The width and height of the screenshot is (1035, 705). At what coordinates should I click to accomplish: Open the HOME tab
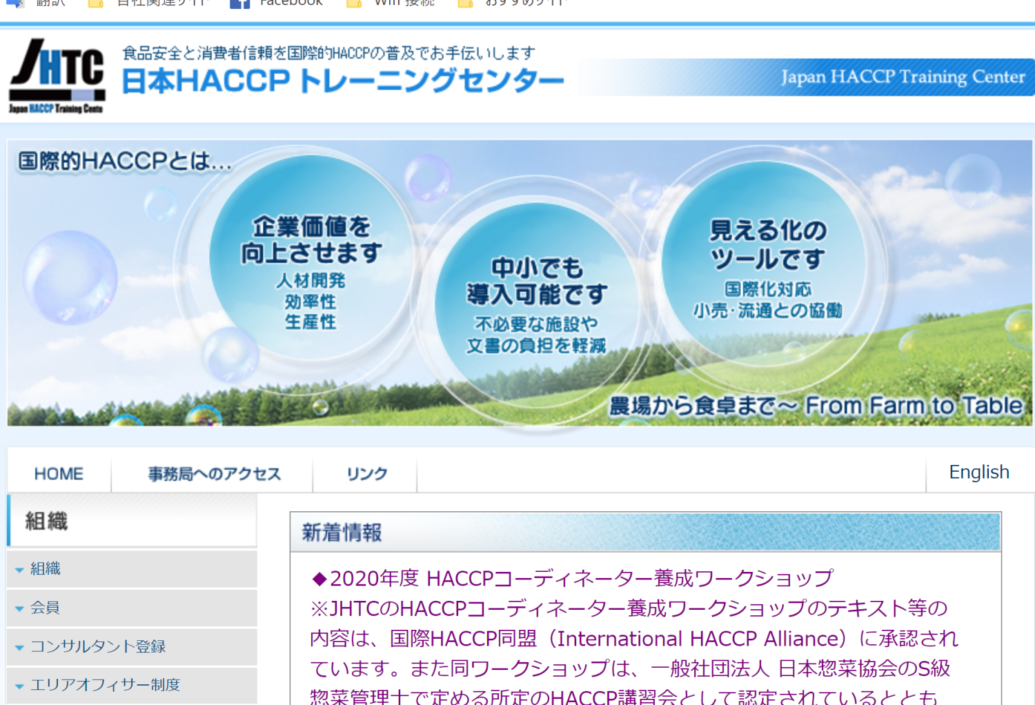[x=59, y=474]
